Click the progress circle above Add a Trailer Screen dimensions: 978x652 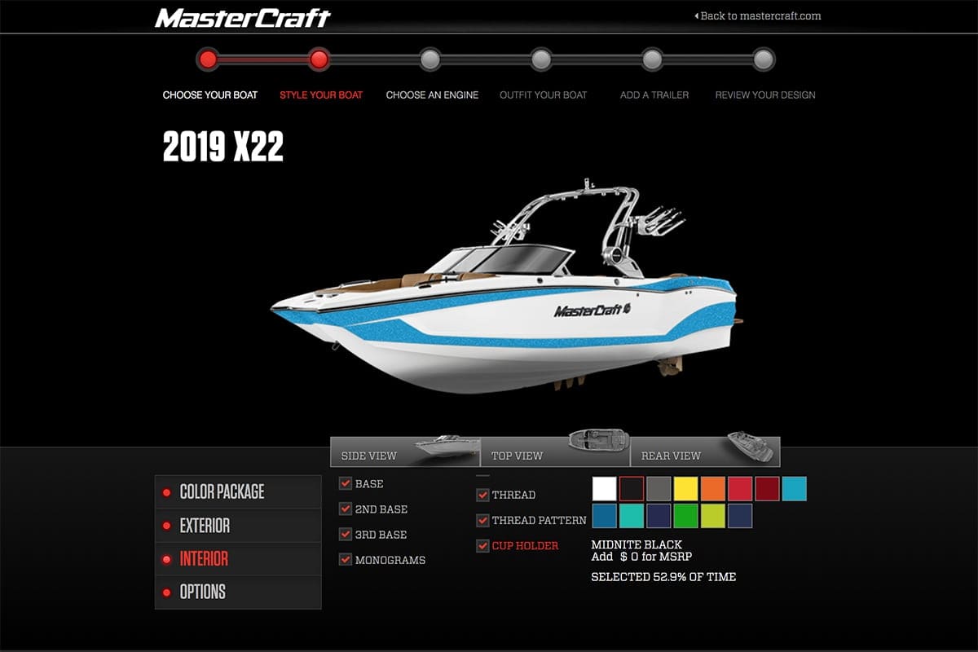(652, 59)
